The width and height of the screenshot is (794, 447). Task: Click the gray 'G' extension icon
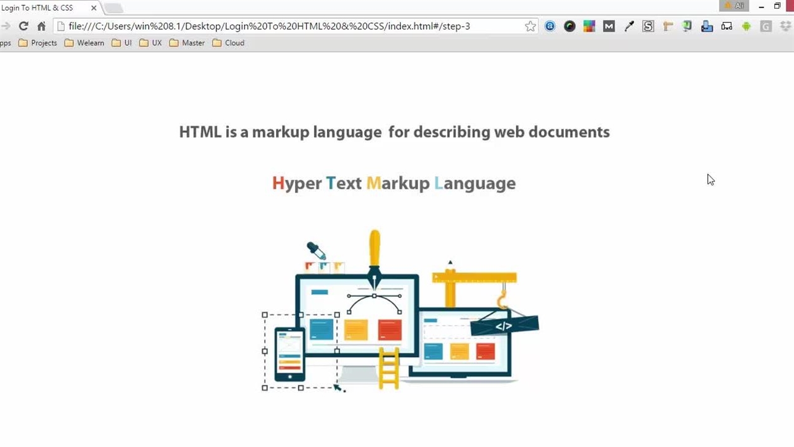pos(765,26)
